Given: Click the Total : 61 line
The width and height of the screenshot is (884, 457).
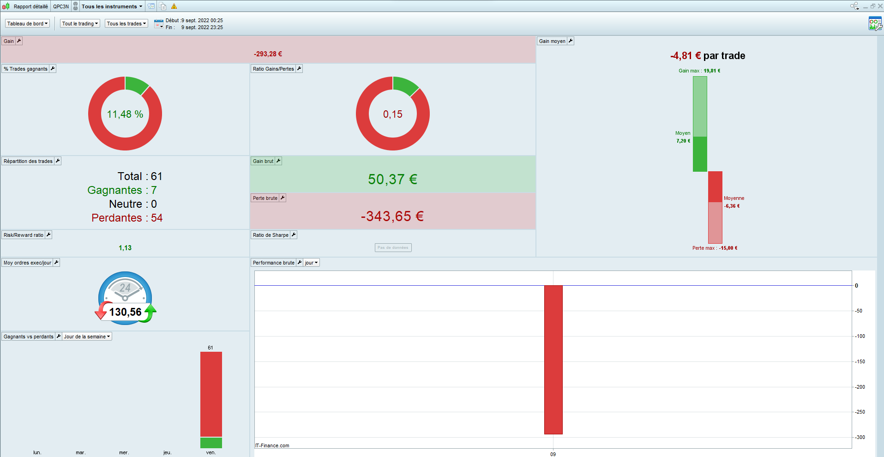Looking at the screenshot, I should (x=140, y=176).
